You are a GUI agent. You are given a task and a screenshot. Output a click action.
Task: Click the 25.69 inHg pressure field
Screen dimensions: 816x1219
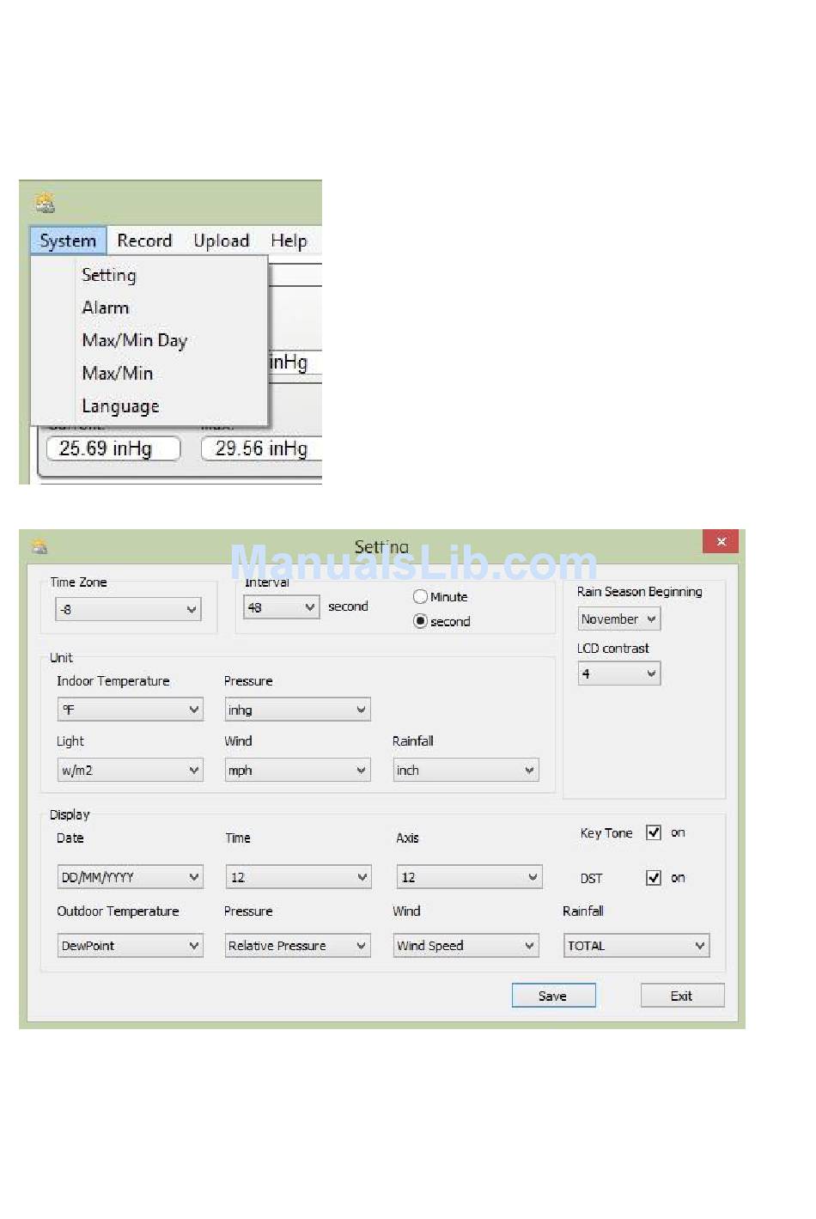click(113, 448)
